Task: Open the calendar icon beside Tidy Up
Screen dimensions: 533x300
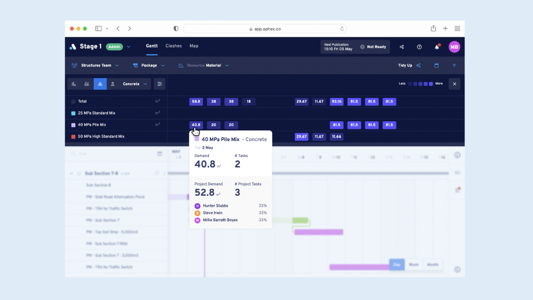Action: (x=436, y=66)
